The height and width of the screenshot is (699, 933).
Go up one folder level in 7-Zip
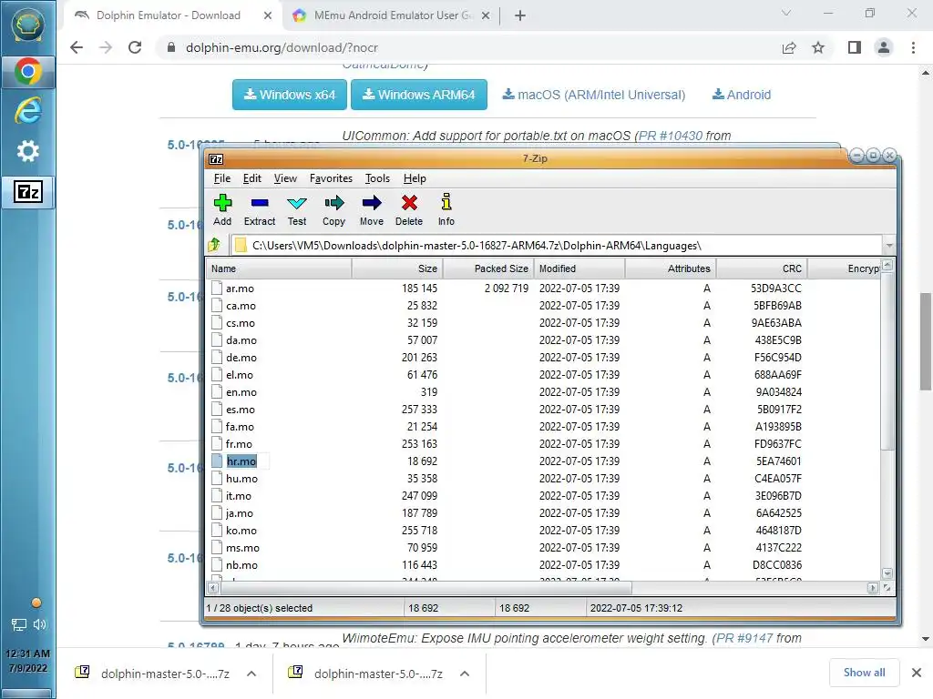pos(214,245)
